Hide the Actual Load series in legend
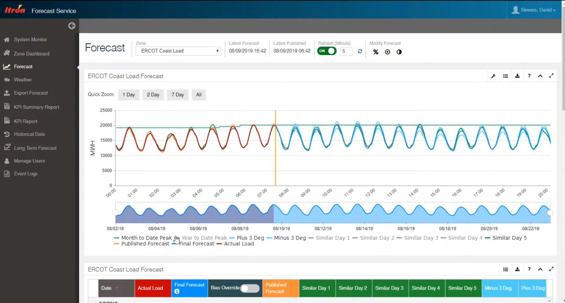Viewport: 565px width, 303px height. coord(239,244)
